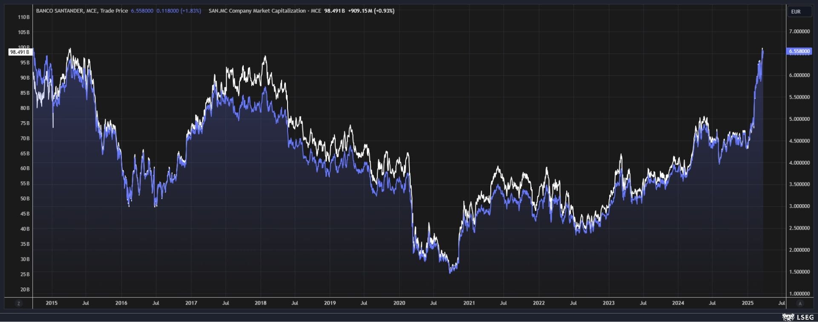The image size is (818, 322).
Task: Click the 55 B label on the left axis
Action: point(25,184)
